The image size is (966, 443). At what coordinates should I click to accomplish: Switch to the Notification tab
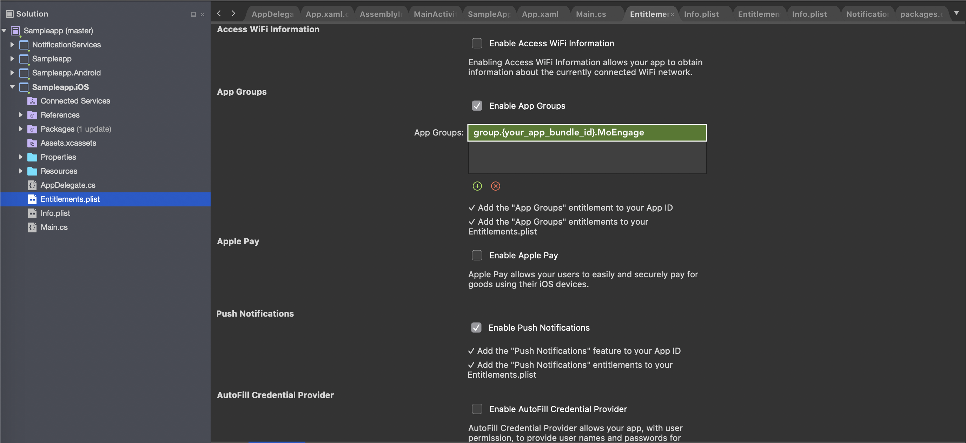coord(867,14)
